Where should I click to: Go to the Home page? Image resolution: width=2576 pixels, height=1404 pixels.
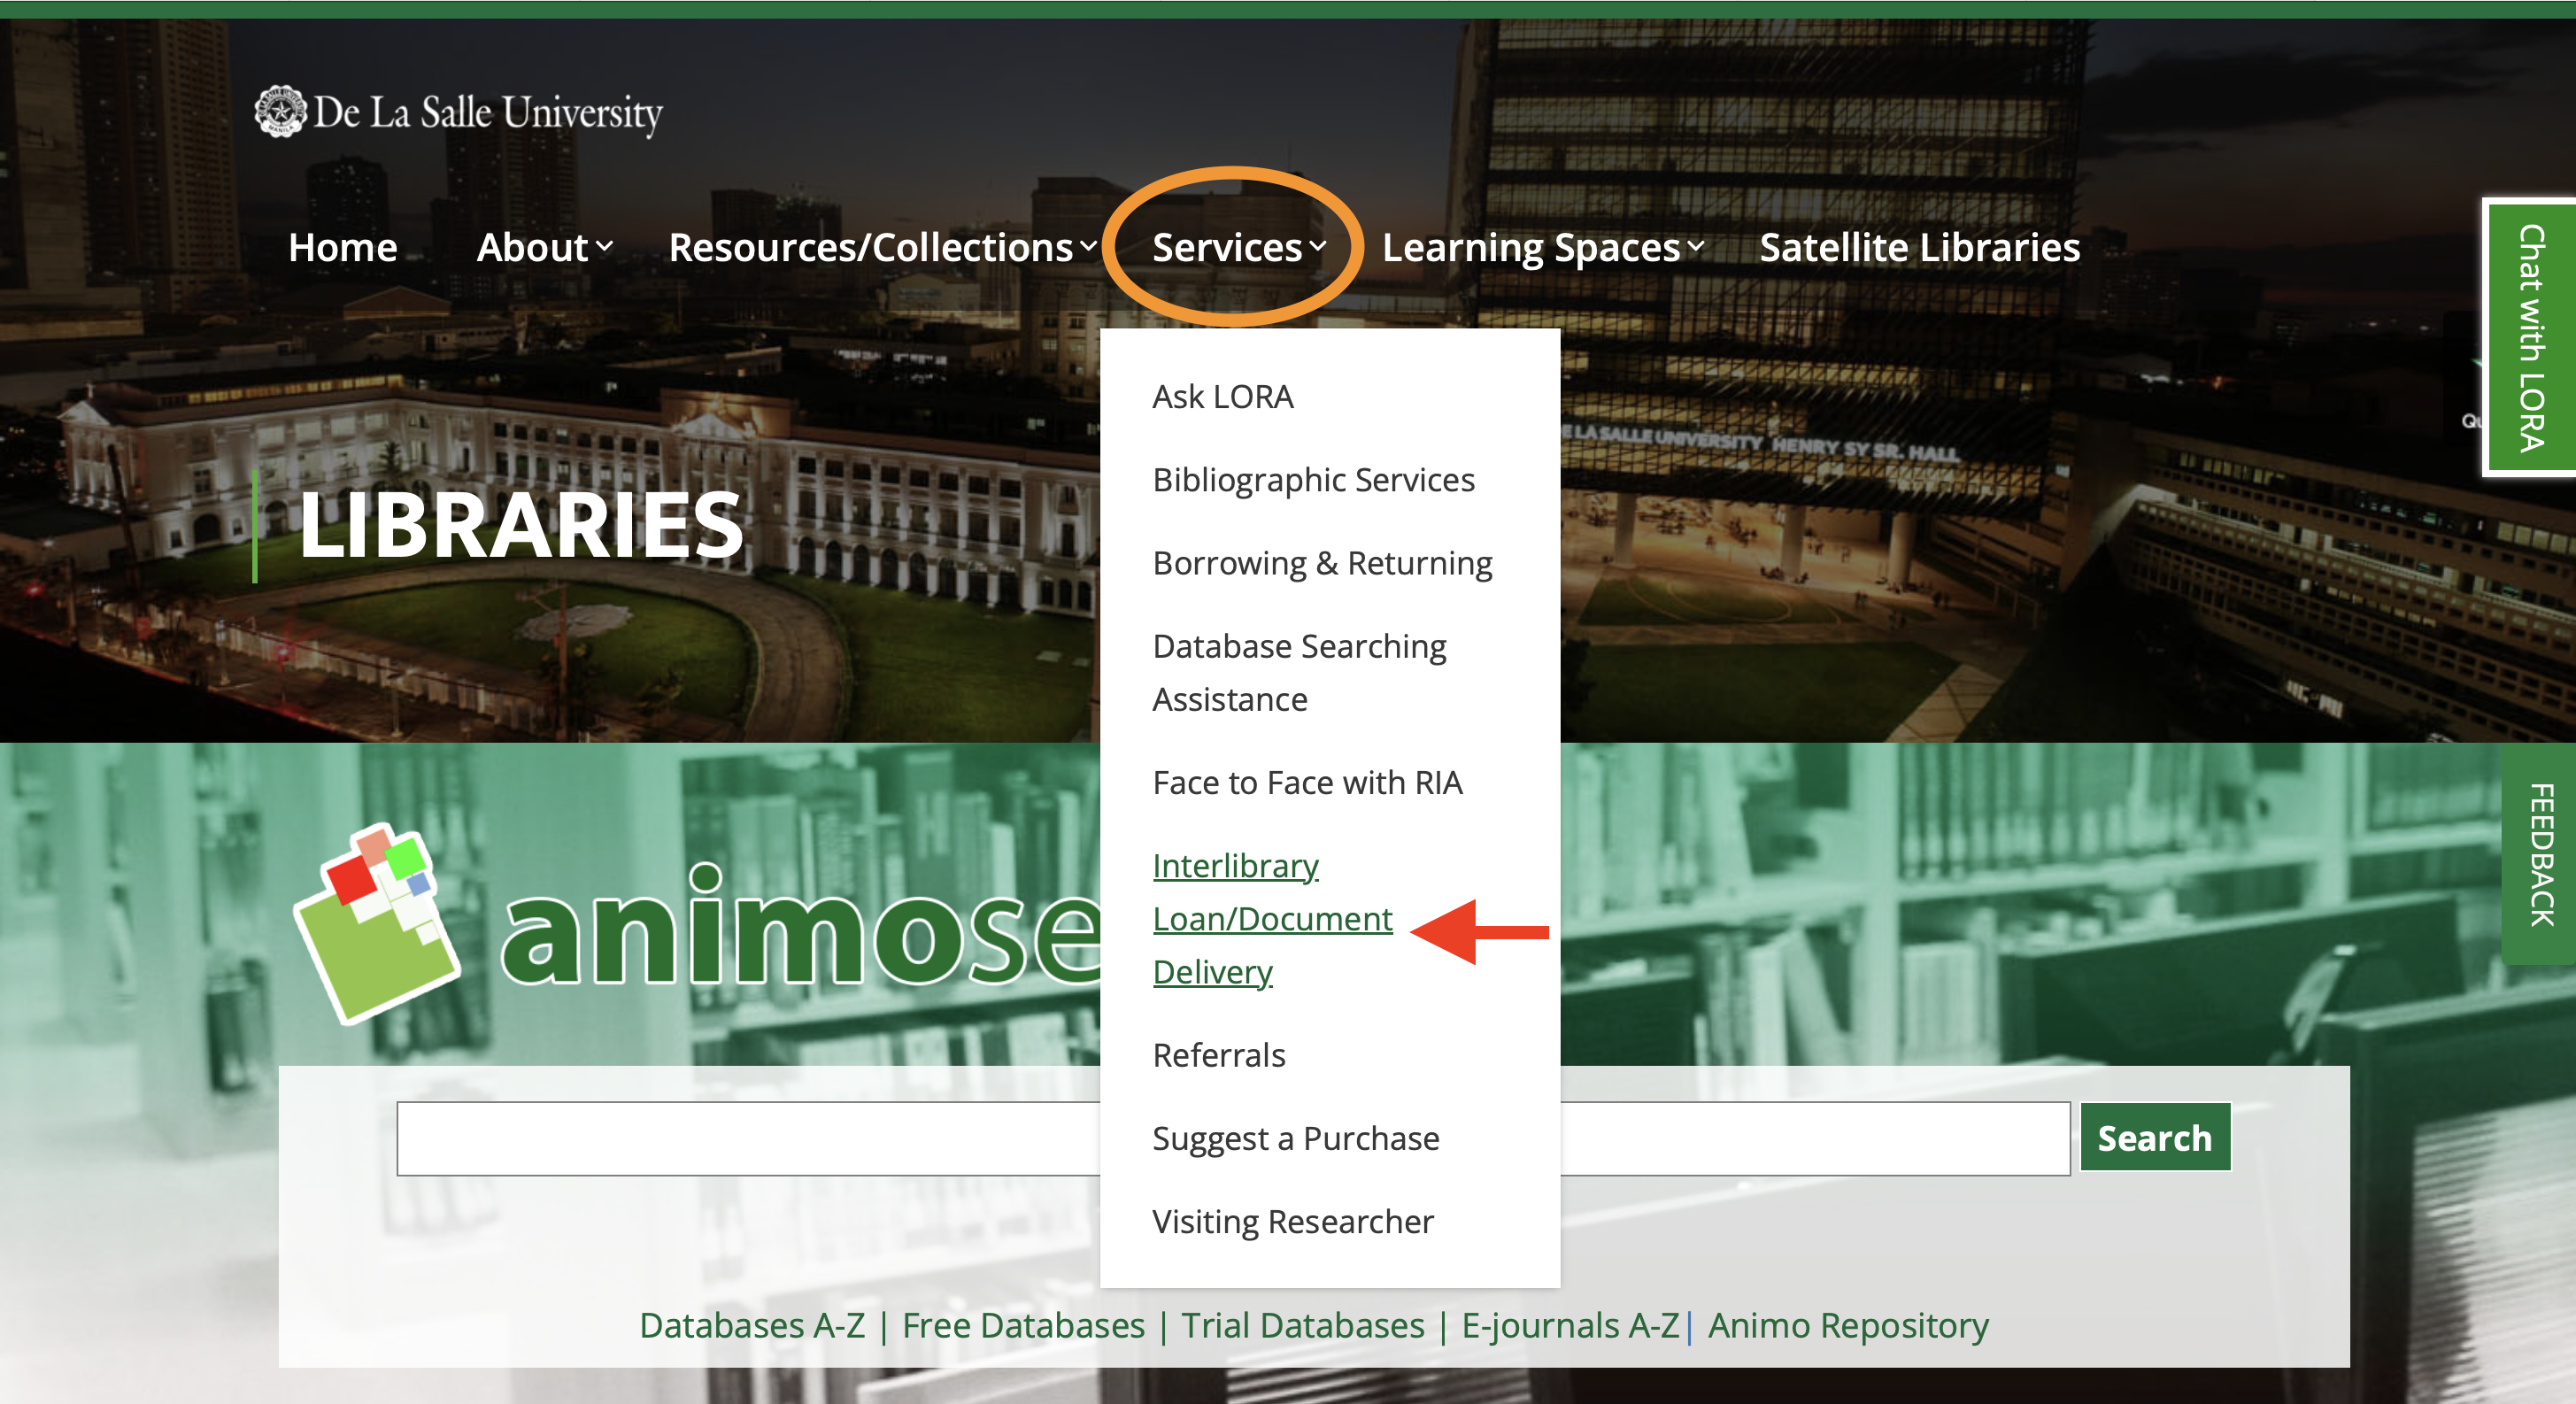point(343,248)
